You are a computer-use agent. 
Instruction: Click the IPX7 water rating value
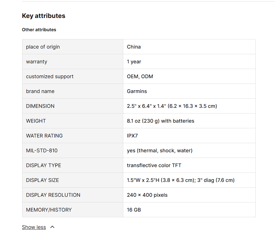pos(132,136)
